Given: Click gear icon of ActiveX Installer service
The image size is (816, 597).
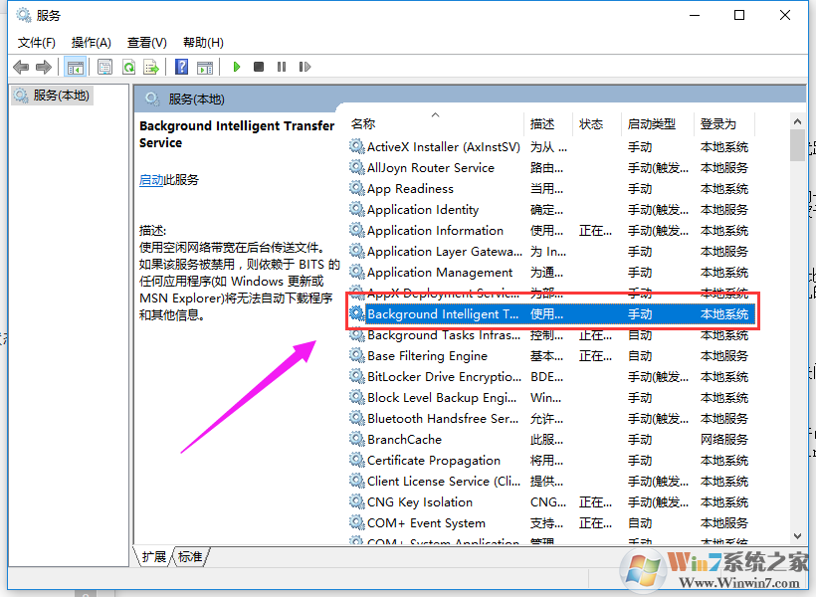Looking at the screenshot, I should (x=357, y=146).
